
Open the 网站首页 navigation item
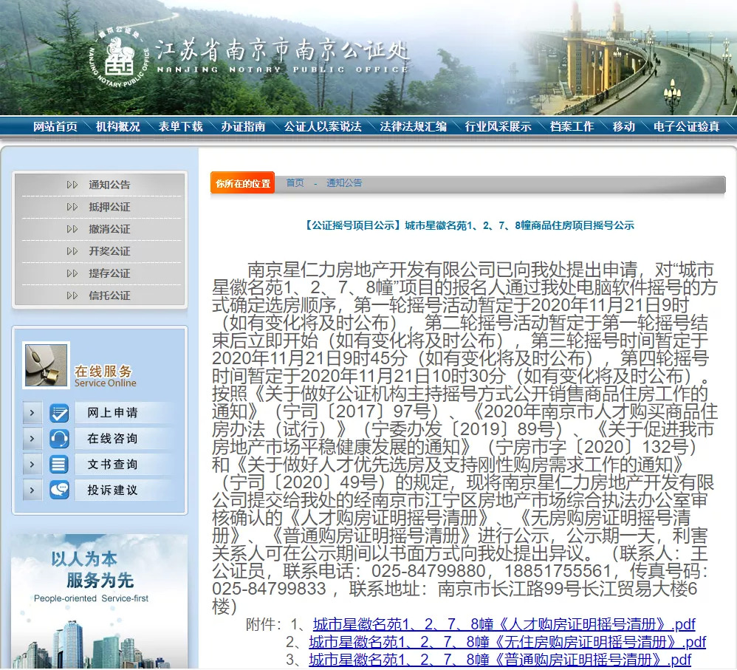(55, 126)
